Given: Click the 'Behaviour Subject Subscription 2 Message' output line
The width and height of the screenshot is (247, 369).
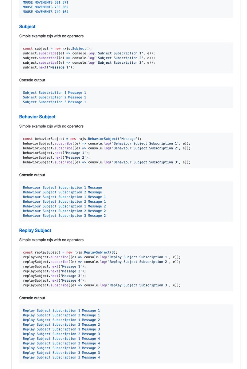Looking at the screenshot, I should pyautogui.click(x=62, y=192).
